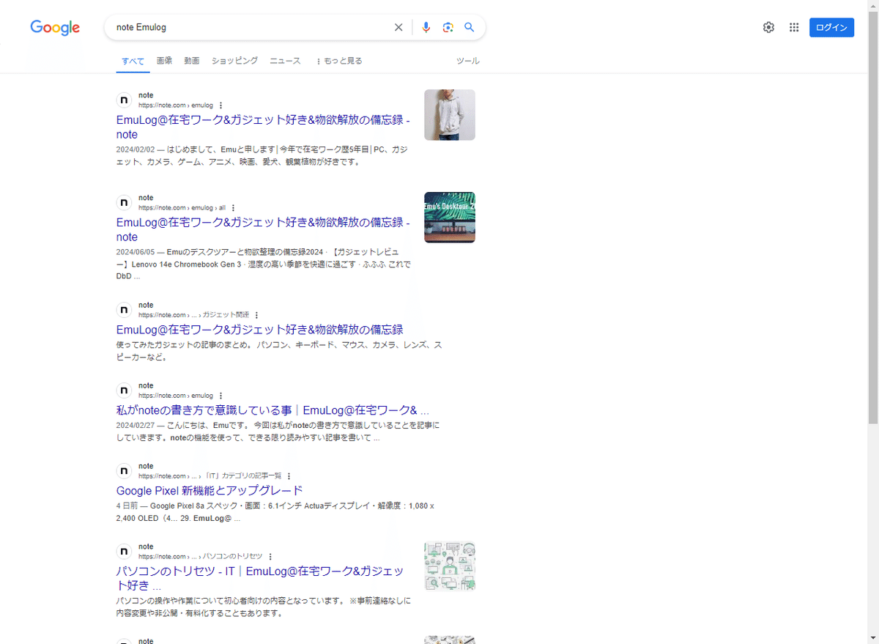879x644 pixels.
Task: Click the Google logo
Action: coord(55,27)
